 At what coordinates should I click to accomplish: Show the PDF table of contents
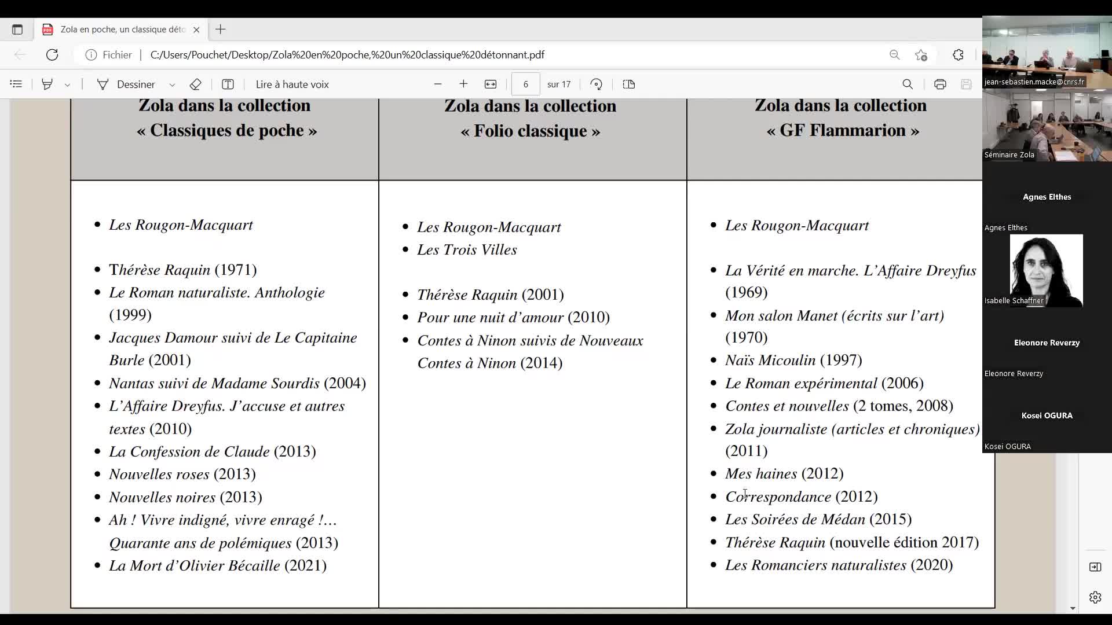16,84
